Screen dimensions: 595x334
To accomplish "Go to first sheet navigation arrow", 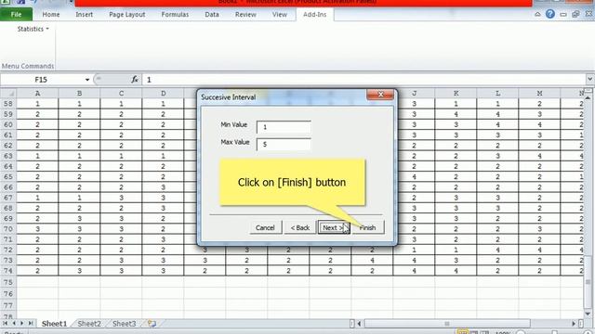I will [x=6, y=324].
